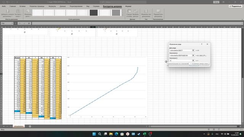This screenshot has height=137, width=244.
Task: Open Microsoft Store from taskbar
Action: [122, 134]
